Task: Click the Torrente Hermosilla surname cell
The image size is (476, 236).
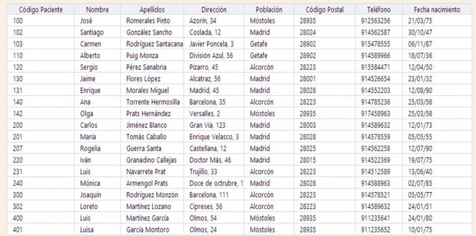Action: [x=152, y=102]
